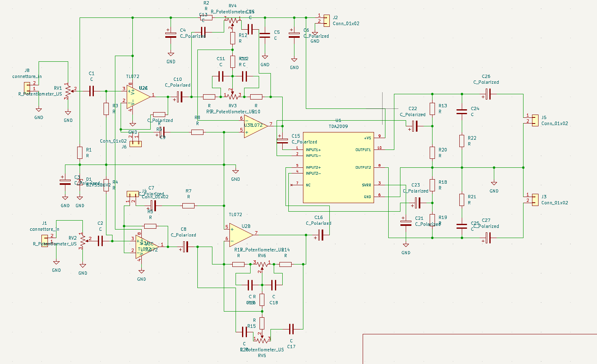The height and width of the screenshot is (364, 597).
Task: Click potentiometer RV3 symbol
Action: (232, 95)
